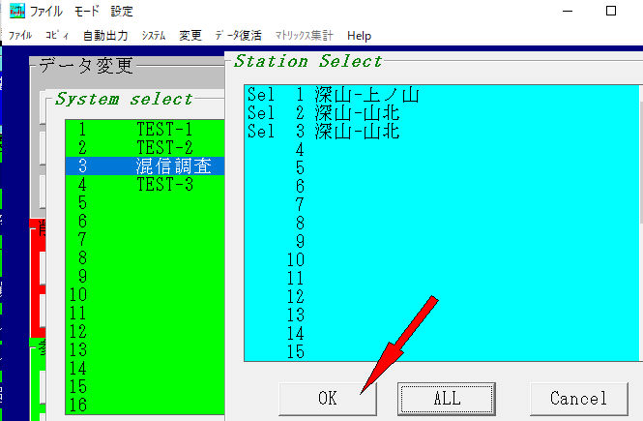
Task: Click the application icon in the title bar
Action: (x=16, y=12)
